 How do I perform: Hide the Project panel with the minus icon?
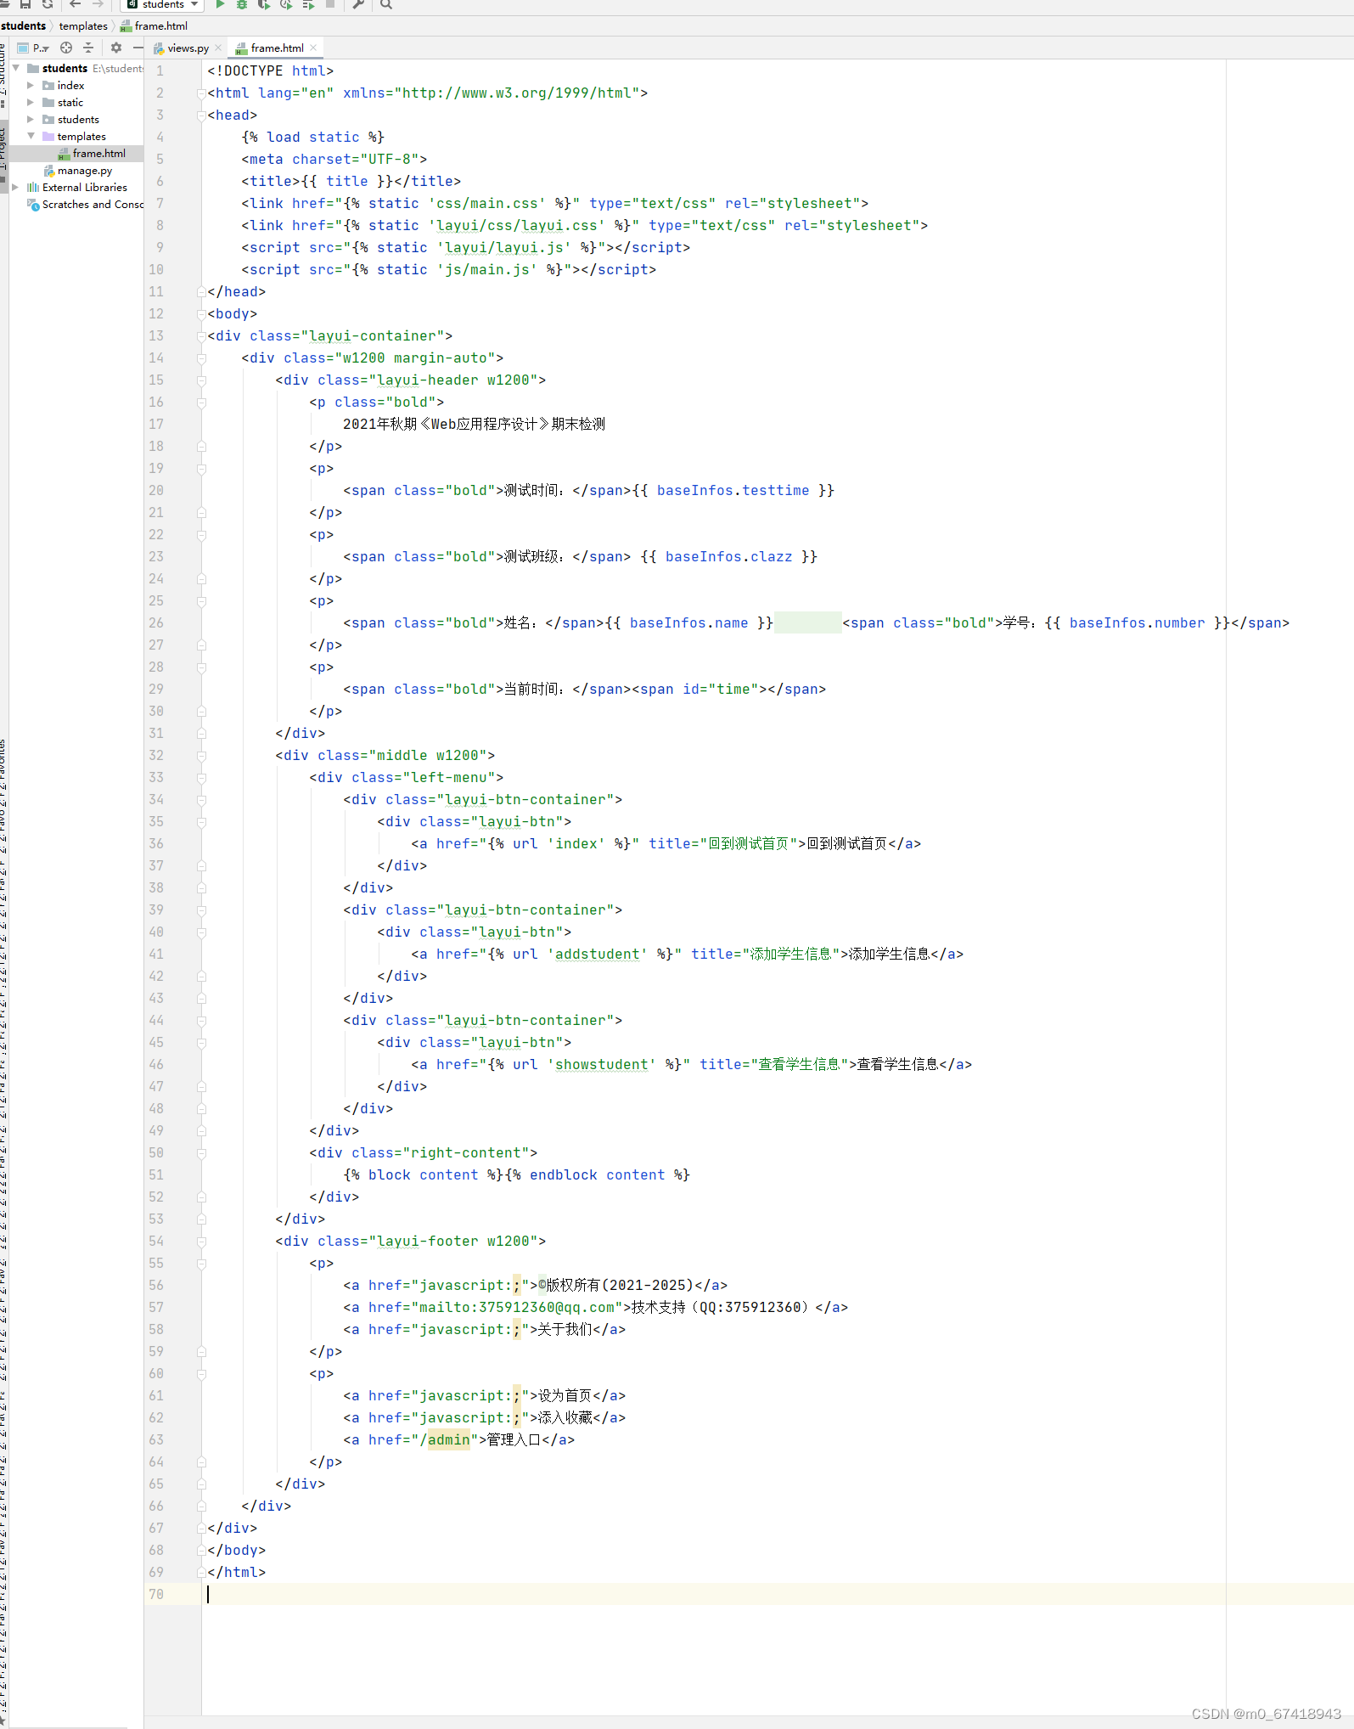coord(138,48)
